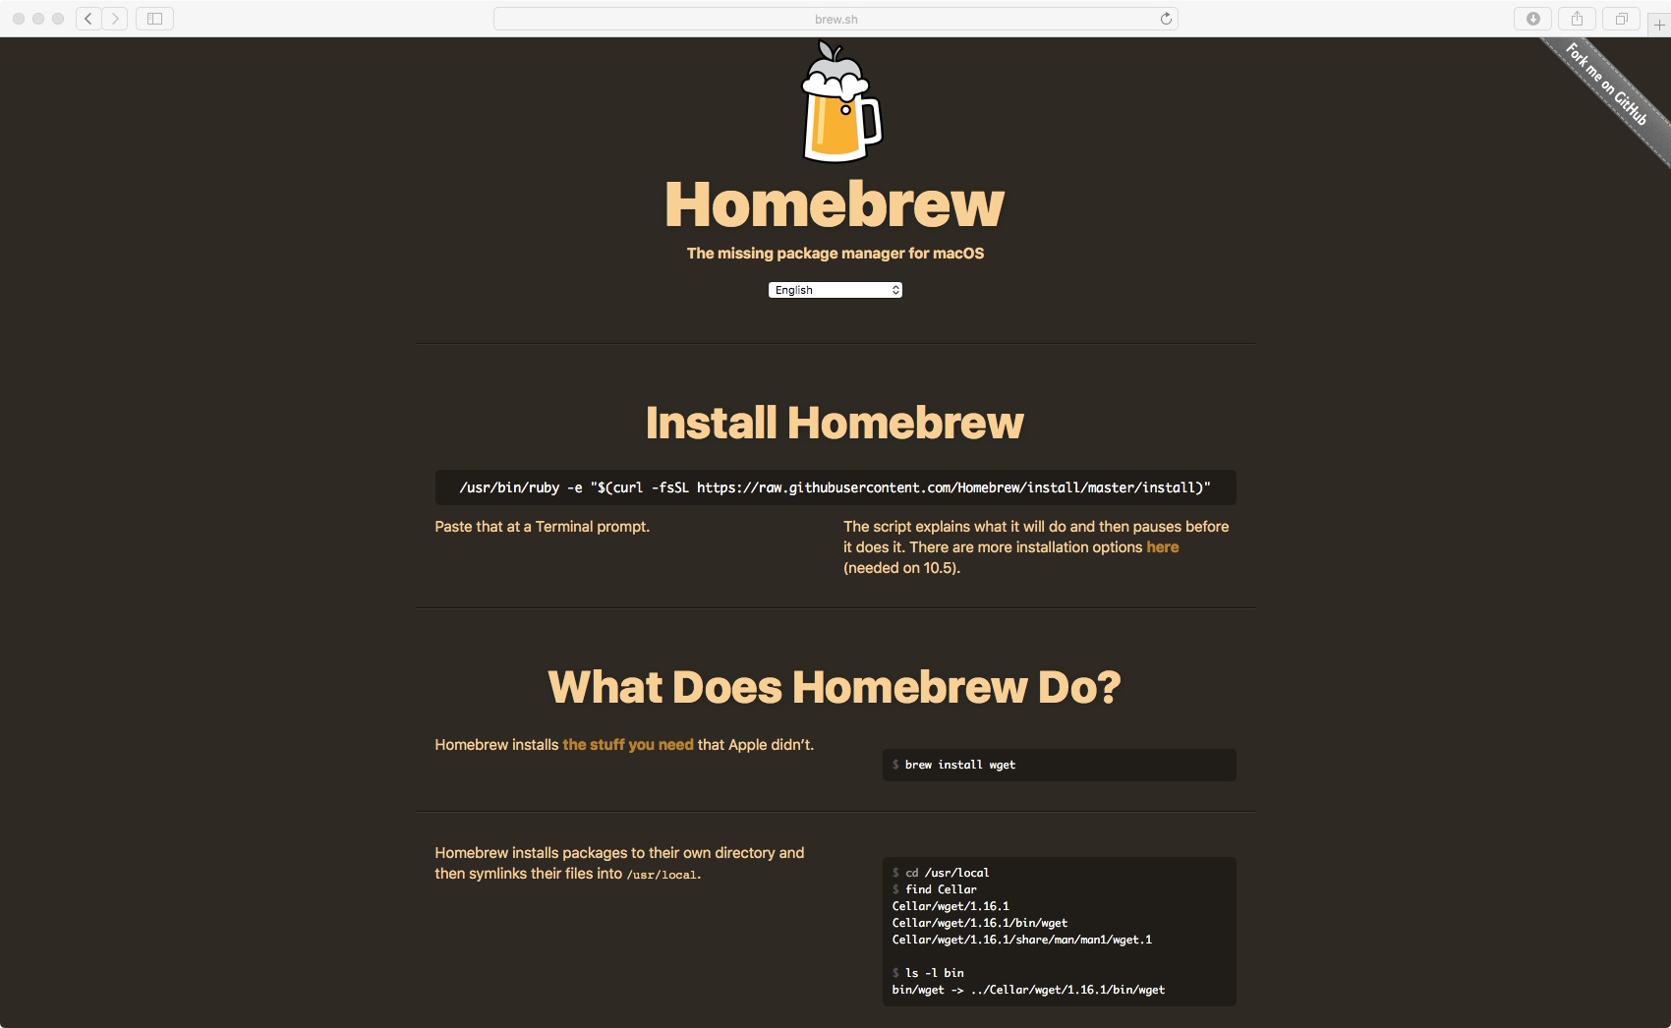
Task: Click the Homebrew beer mug logo
Action: pos(841,102)
